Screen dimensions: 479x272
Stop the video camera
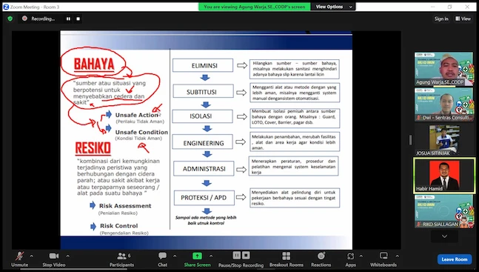54,259
